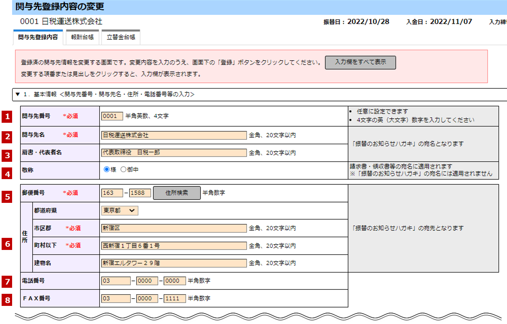
Task: Click the red number 5 marker
Action: tap(7, 197)
